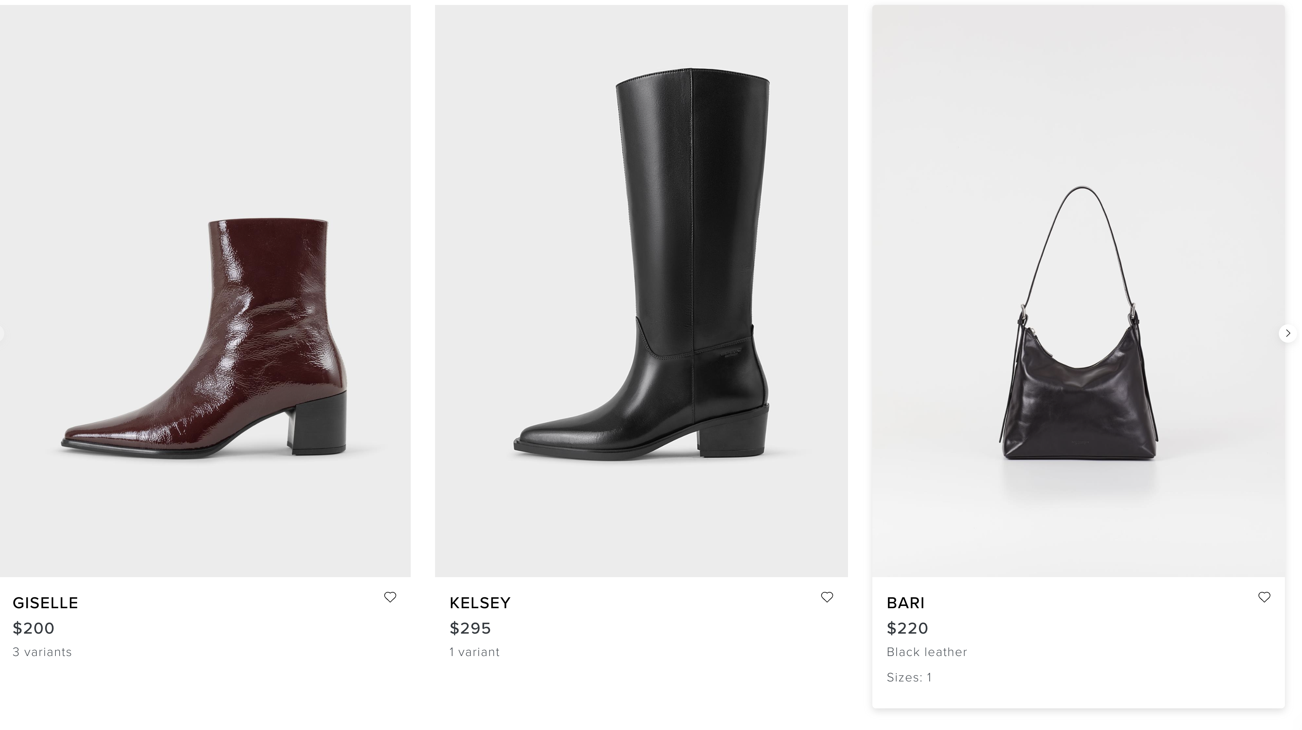Viewport: 1302px width, 730px height.
Task: Click the GISELLE product name
Action: click(46, 603)
